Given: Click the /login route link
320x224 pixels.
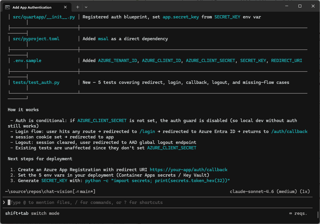Looking at the screenshot, I should (x=147, y=131).
